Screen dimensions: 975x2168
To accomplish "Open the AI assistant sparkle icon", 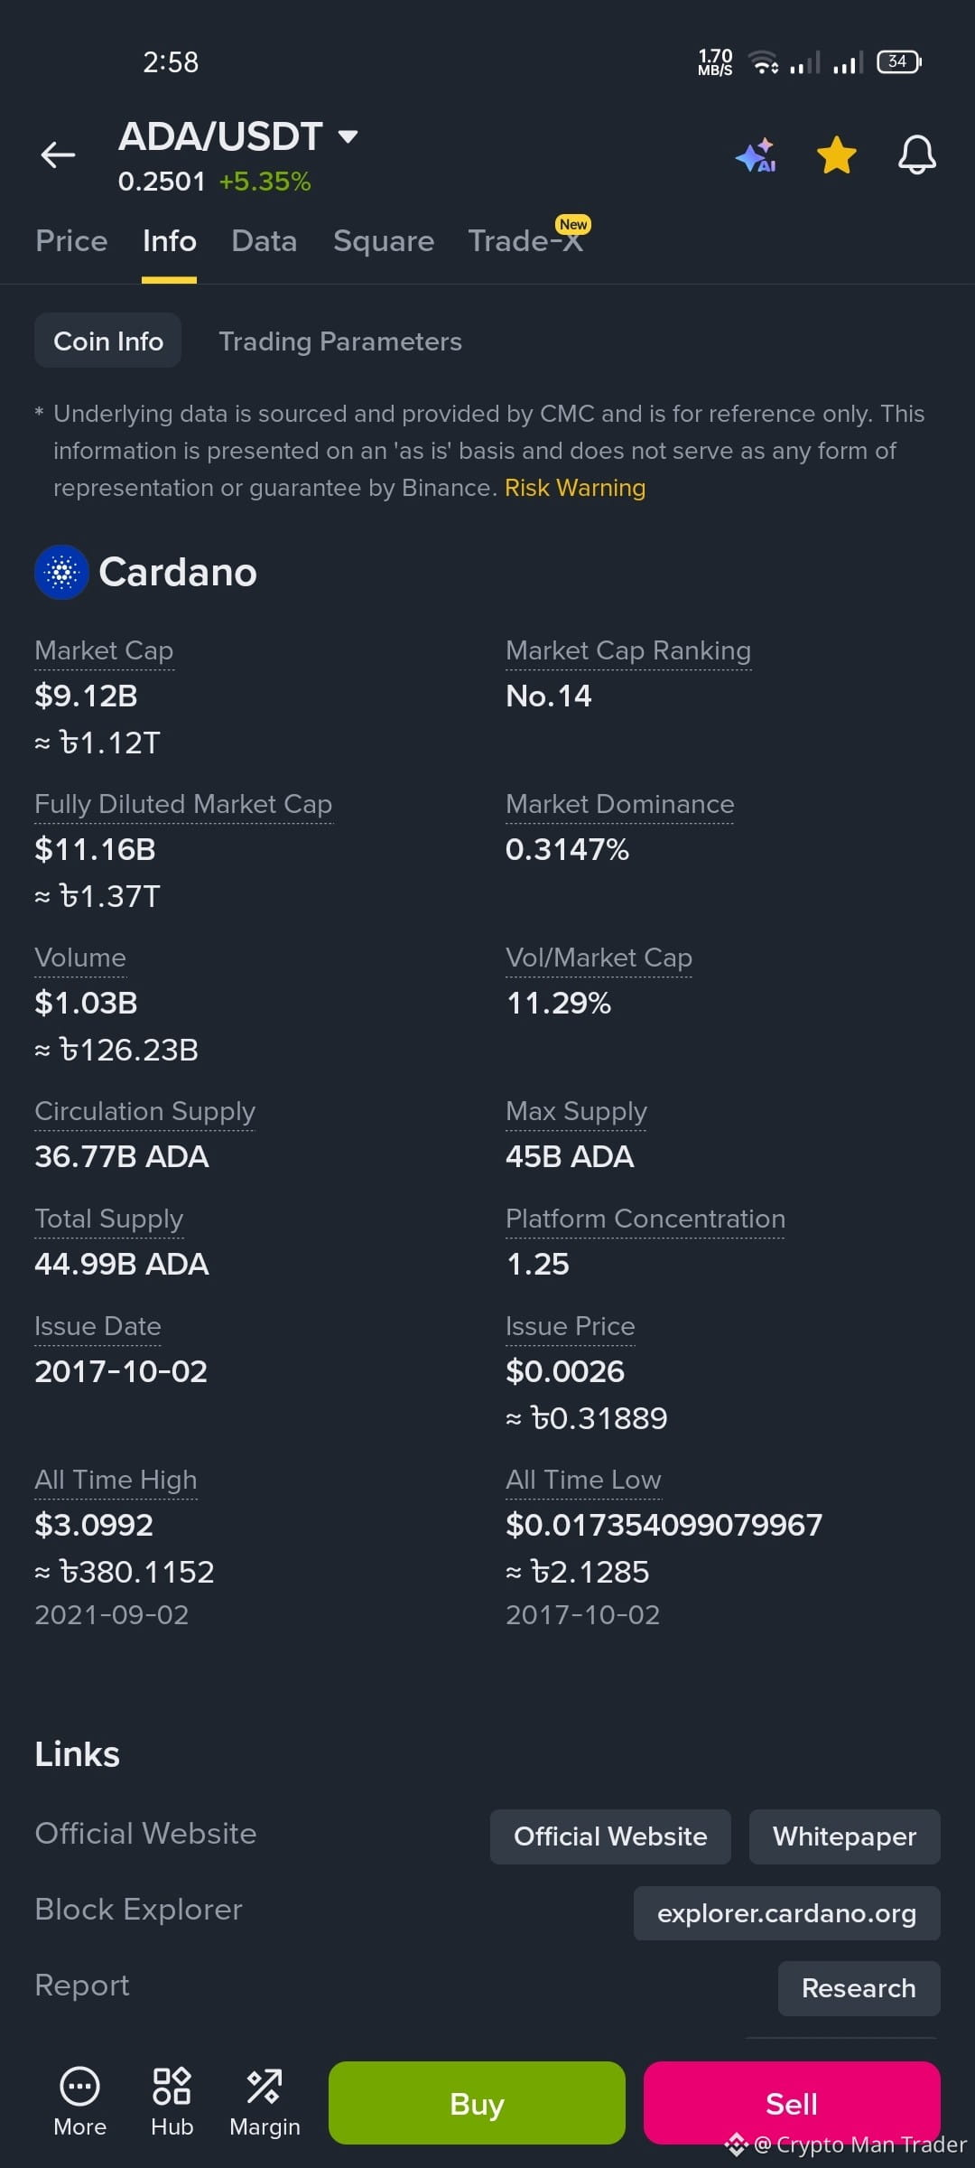I will tap(757, 155).
